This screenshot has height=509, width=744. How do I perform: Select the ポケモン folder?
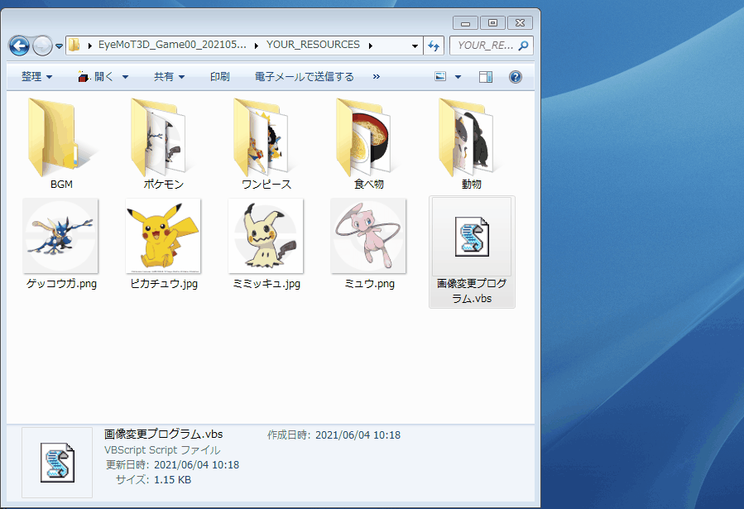[164, 144]
